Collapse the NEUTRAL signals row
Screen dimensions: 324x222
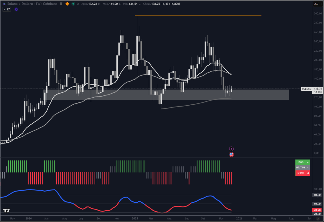pyautogui.click(x=302, y=167)
